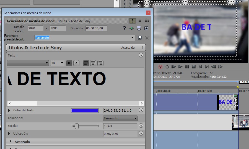
Task: Open the Animación Terremoto dropdown
Action: click(x=120, y=118)
